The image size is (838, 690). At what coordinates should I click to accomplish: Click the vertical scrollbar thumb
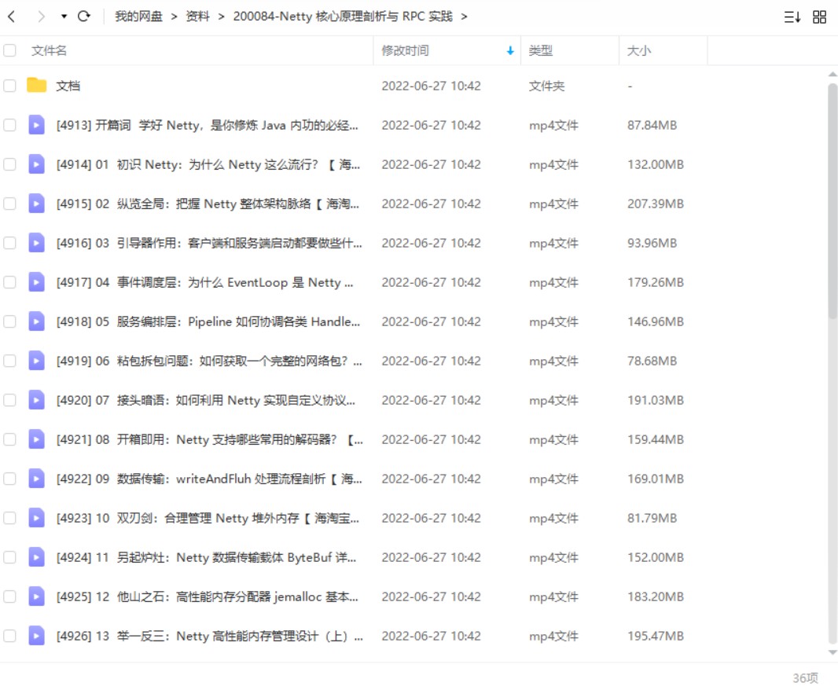(x=832, y=201)
